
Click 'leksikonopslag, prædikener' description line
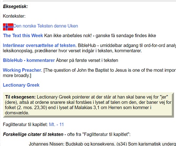click(72, 51)
